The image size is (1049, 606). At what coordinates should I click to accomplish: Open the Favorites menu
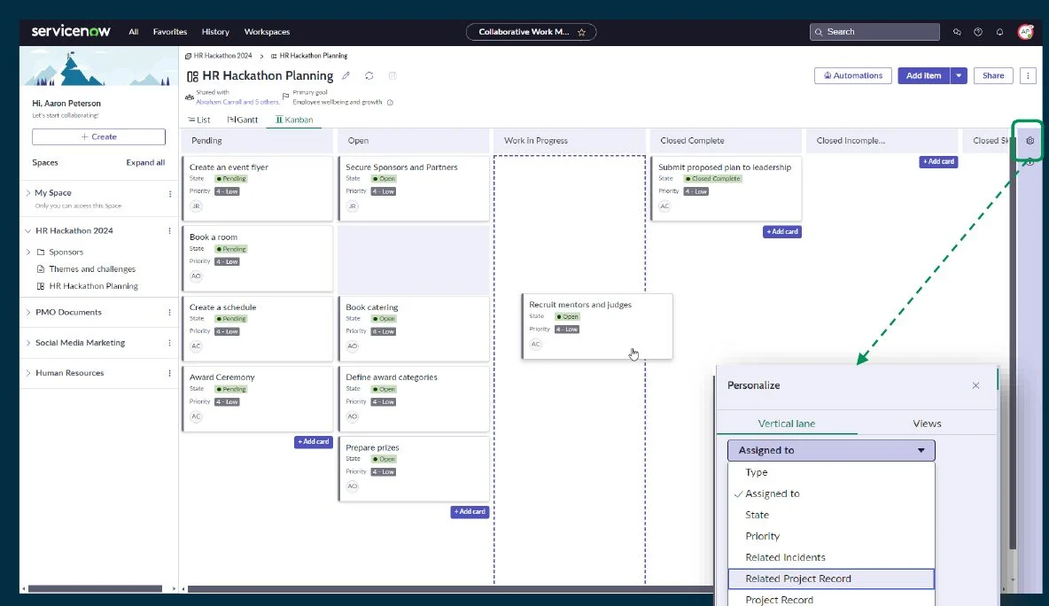(170, 32)
